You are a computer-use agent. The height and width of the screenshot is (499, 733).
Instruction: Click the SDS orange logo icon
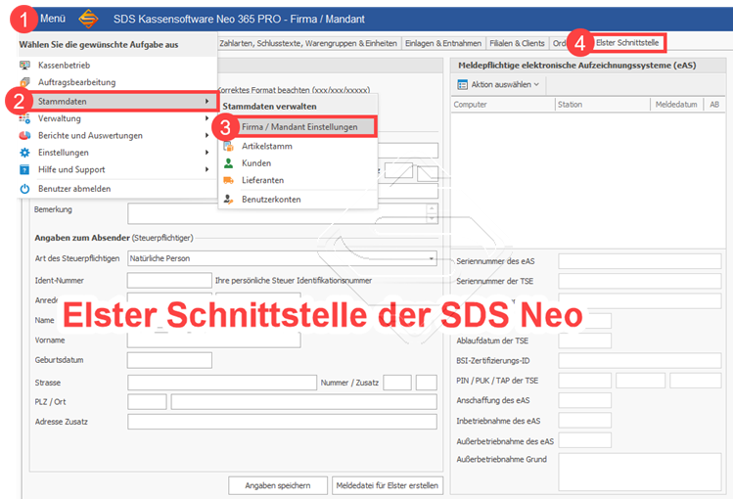coord(88,20)
